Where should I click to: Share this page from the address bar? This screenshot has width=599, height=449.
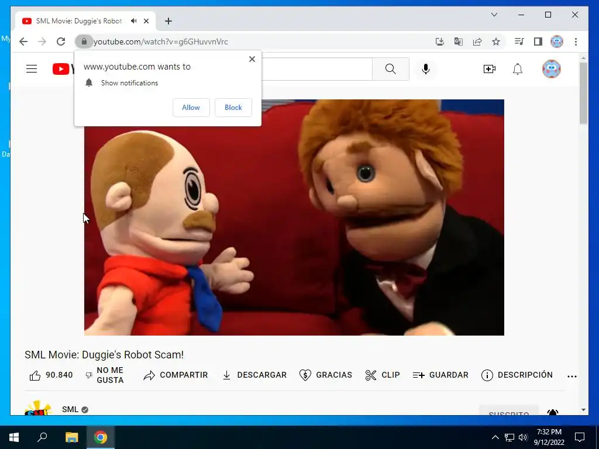[x=477, y=42]
